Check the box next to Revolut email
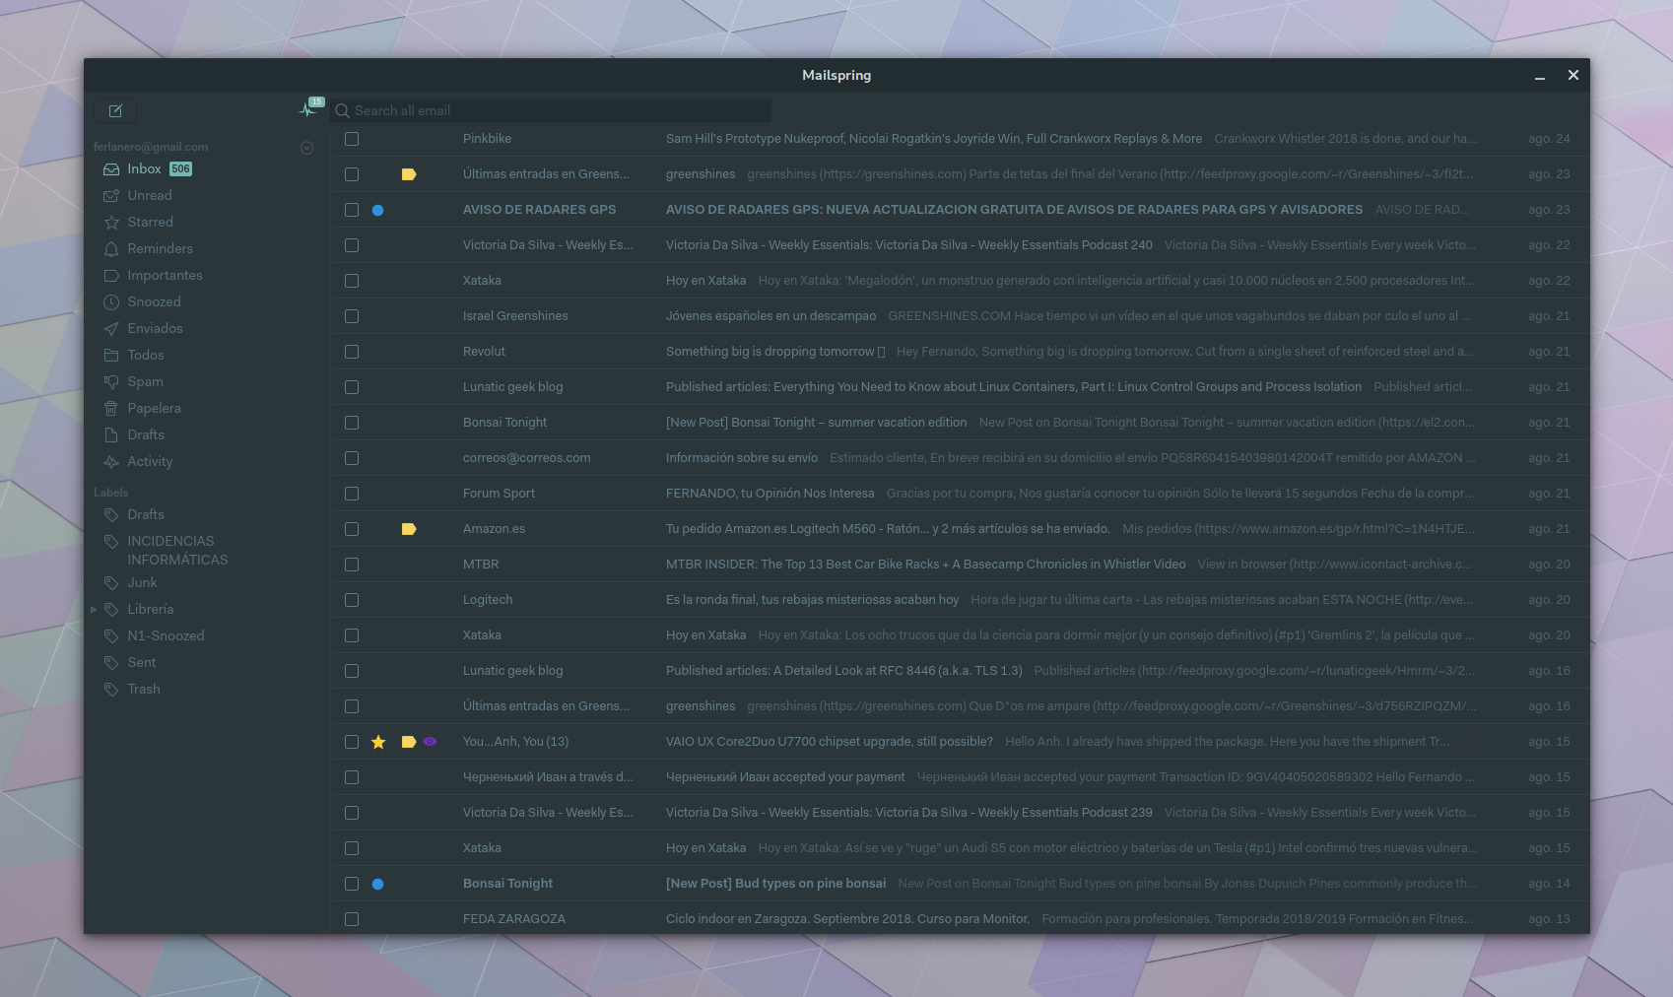The image size is (1673, 997). click(x=352, y=352)
